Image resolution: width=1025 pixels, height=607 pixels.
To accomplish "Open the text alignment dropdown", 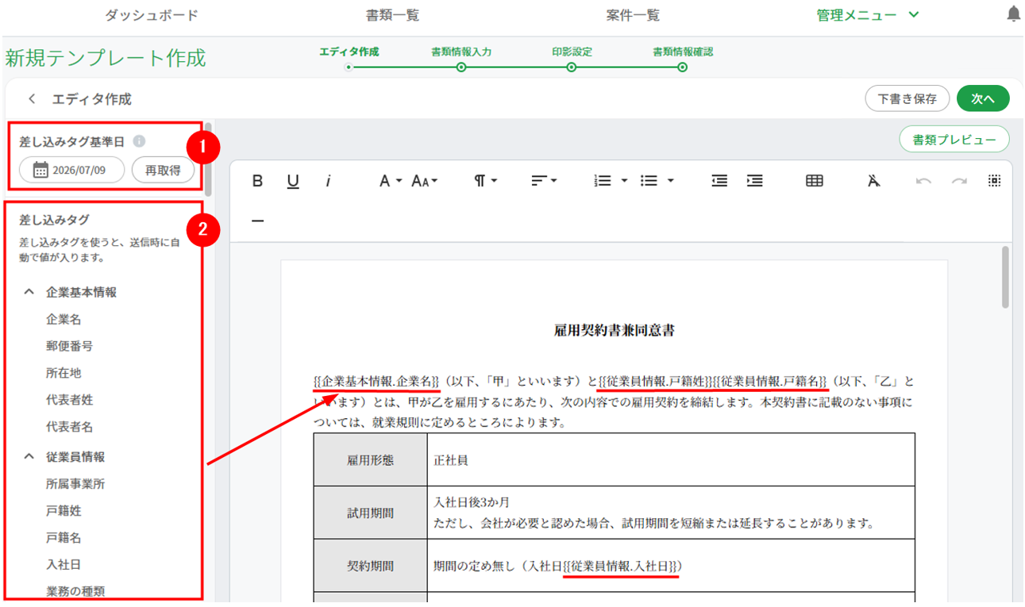I will 544,181.
